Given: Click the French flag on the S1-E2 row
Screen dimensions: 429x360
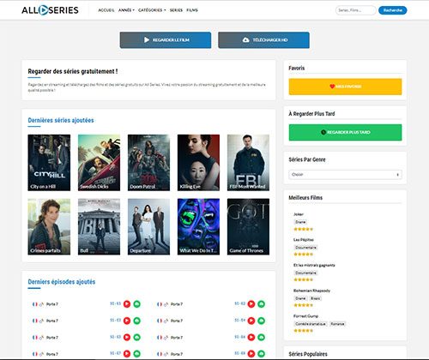Looking at the screenshot, I should coord(160,304).
